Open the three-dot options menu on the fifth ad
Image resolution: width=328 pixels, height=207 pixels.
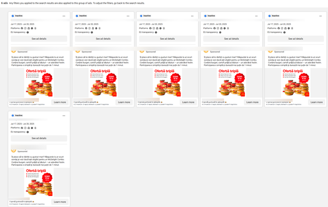point(321,16)
